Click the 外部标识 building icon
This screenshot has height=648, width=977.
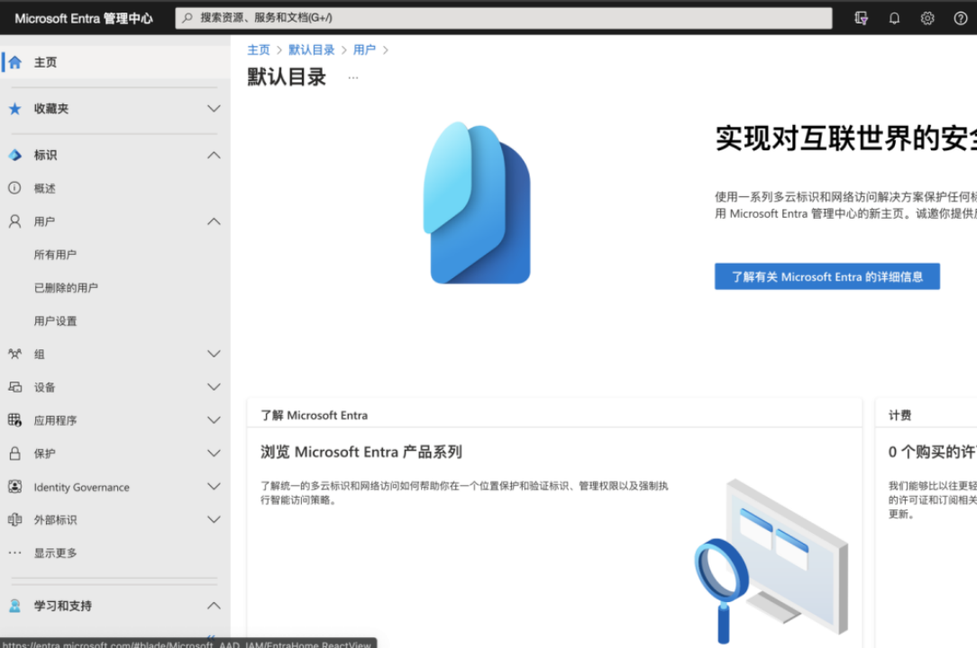[15, 520]
